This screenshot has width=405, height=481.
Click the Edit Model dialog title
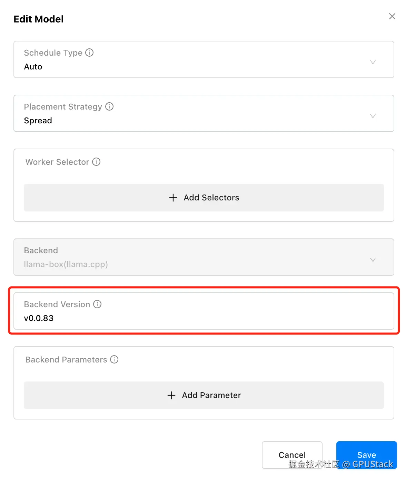[39, 19]
